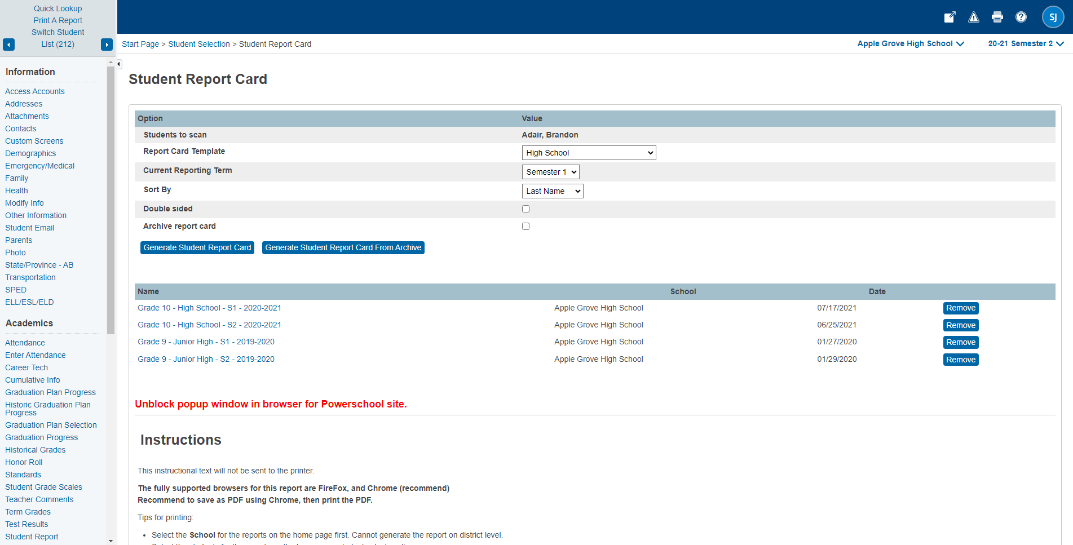Open the Report Card Template dropdown
1073x545 pixels.
[588, 153]
